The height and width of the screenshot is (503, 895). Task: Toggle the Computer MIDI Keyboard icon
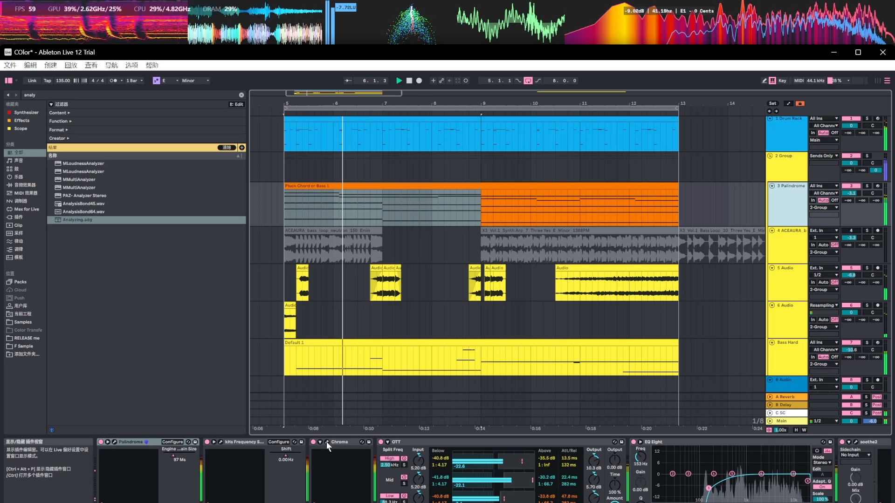(772, 81)
